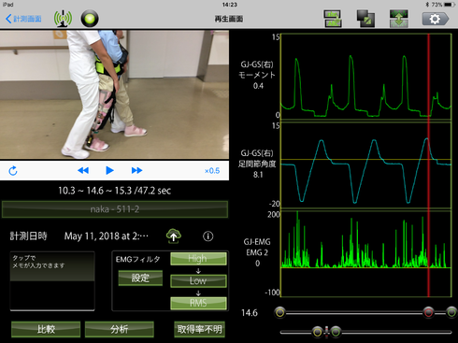Select the left start-range slider knob
Screen dimensions: 458x343
pyautogui.click(x=279, y=312)
